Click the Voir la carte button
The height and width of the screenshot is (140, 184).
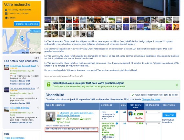pyautogui.click(x=35, y=31)
